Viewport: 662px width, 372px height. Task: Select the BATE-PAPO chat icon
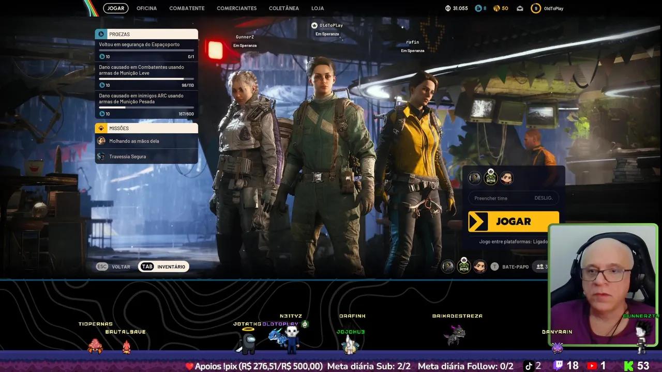click(494, 266)
